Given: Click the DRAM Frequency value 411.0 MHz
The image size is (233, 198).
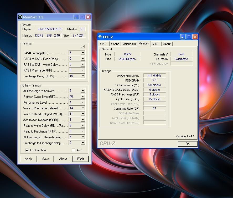Looking at the screenshot, I should coord(154,75).
